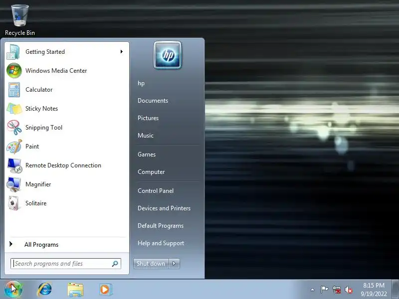
Task: Select the Sticky Notes text entry
Action: [41, 109]
